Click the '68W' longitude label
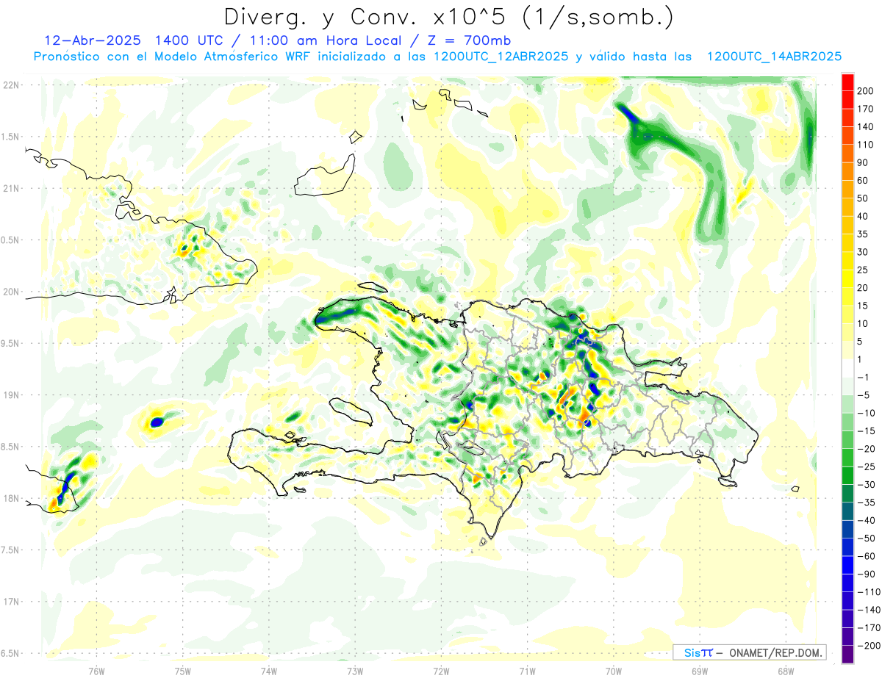This screenshot has height=681, width=882. click(x=786, y=671)
